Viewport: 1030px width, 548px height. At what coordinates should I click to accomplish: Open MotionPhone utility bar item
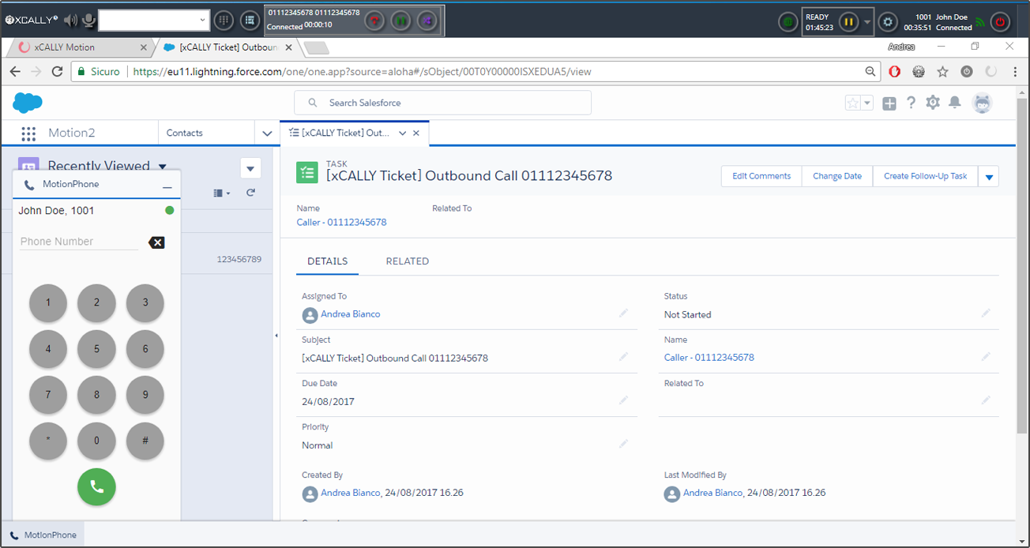tap(43, 535)
